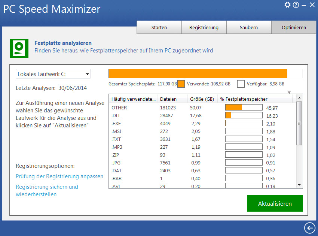Click the percentage value 16,23
318x236 pixels.
point(272,116)
